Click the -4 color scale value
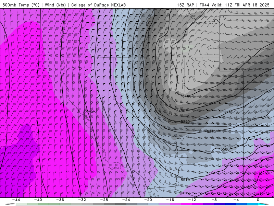The image size is (274, 206). [236, 200]
